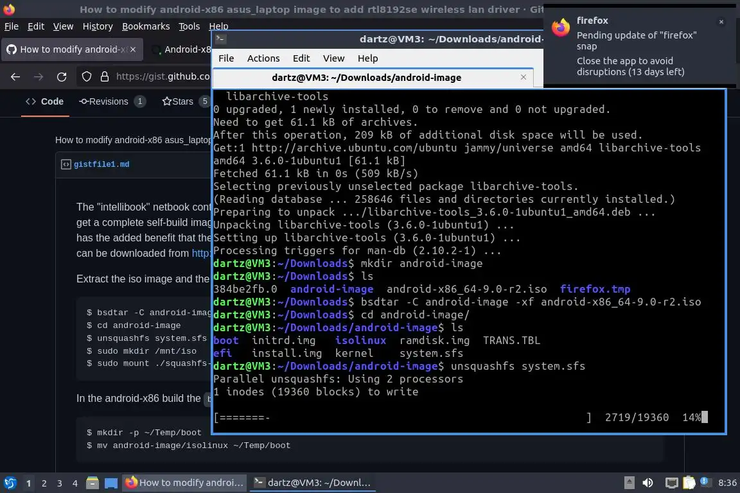Image resolution: width=740 pixels, height=493 pixels.
Task: Open the terminal View menu
Action: [333, 58]
